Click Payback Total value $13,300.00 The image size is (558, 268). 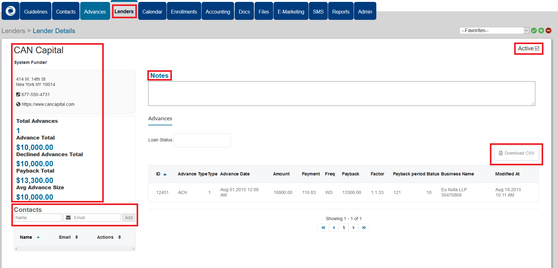point(35,180)
